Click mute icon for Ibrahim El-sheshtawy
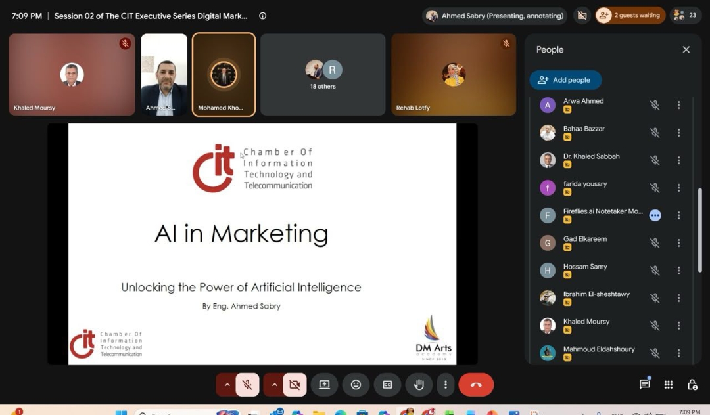Screen dimensions: 710x415 coord(655,298)
